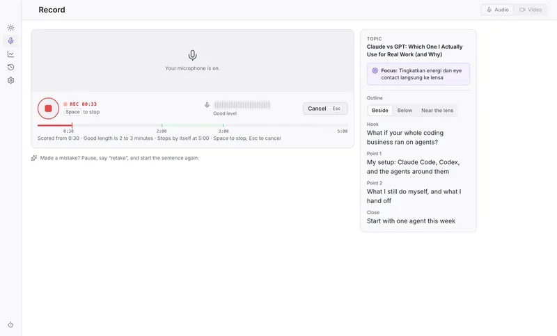Screen dimensions: 557x336
Task: Click the 'Made a mistake?' retake tip
Action: pyautogui.click(x=120, y=158)
